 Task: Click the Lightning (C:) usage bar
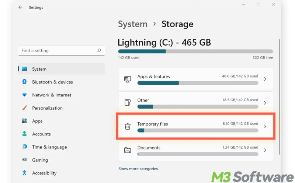click(195, 51)
